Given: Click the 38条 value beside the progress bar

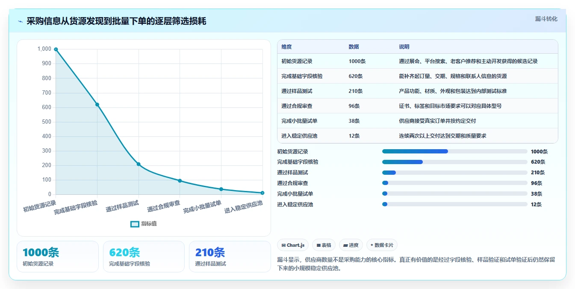Looking at the screenshot, I should coord(536,194).
